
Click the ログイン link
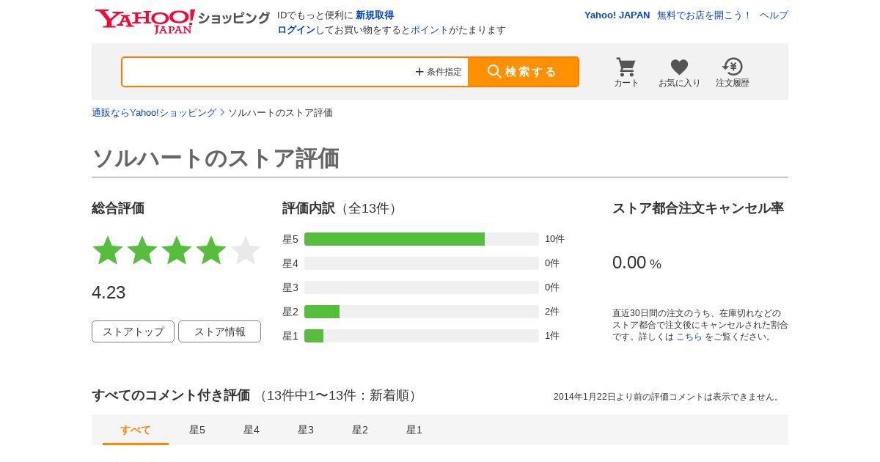(x=296, y=30)
